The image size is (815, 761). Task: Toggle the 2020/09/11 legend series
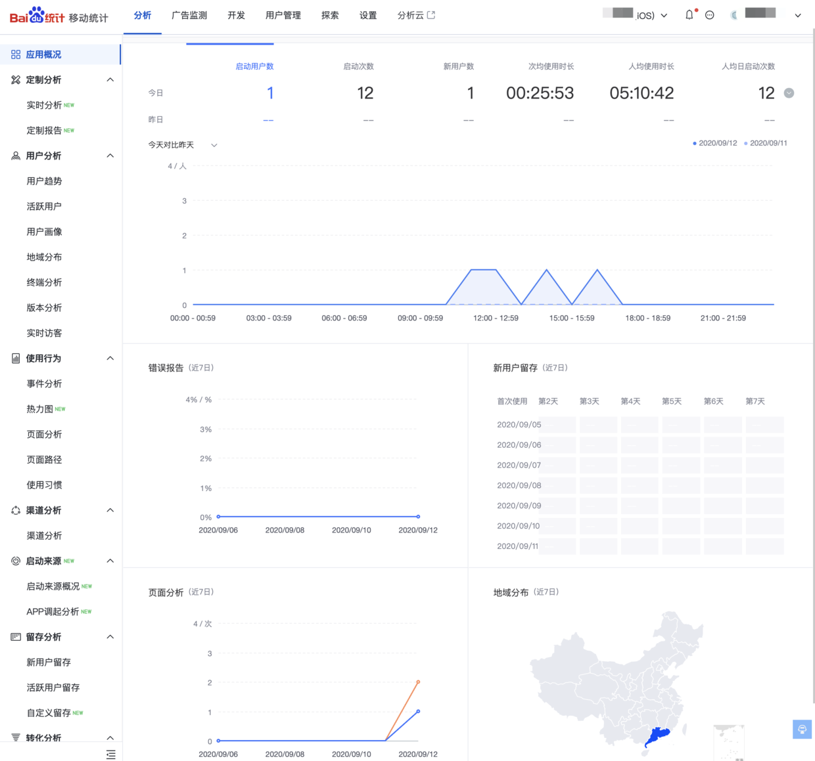766,143
